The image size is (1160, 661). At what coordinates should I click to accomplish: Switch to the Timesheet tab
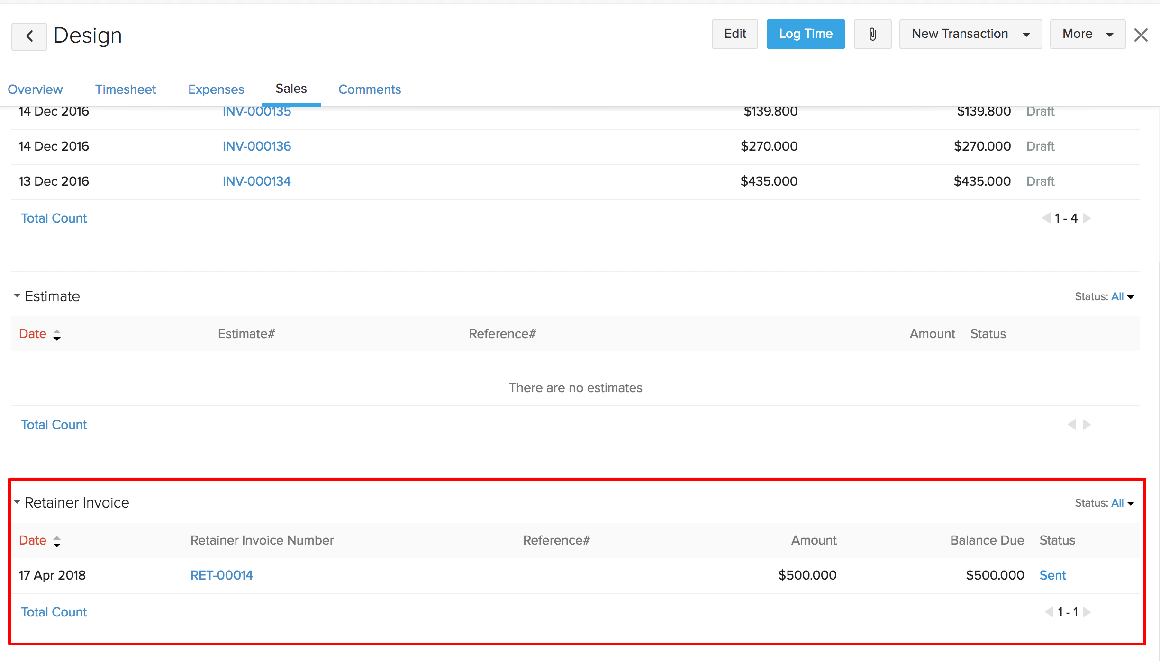pos(125,89)
